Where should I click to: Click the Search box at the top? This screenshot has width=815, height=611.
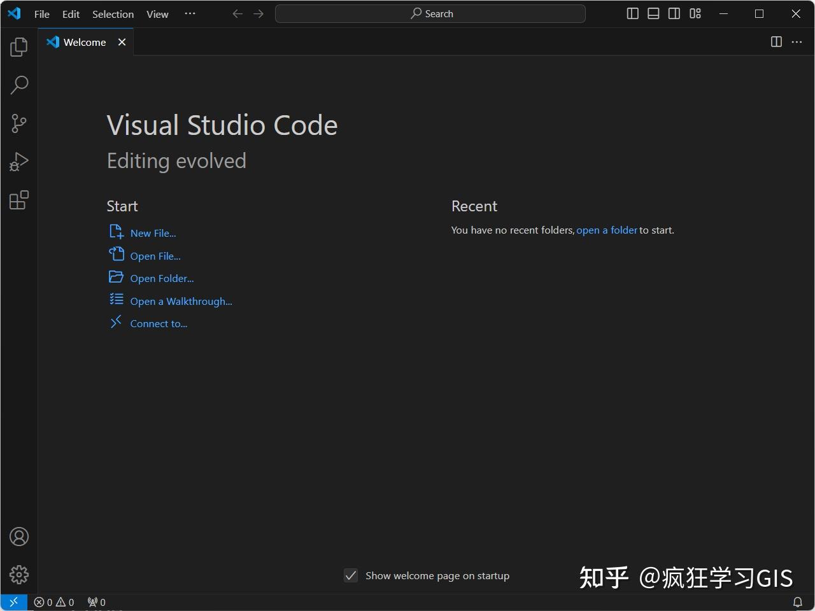(430, 13)
